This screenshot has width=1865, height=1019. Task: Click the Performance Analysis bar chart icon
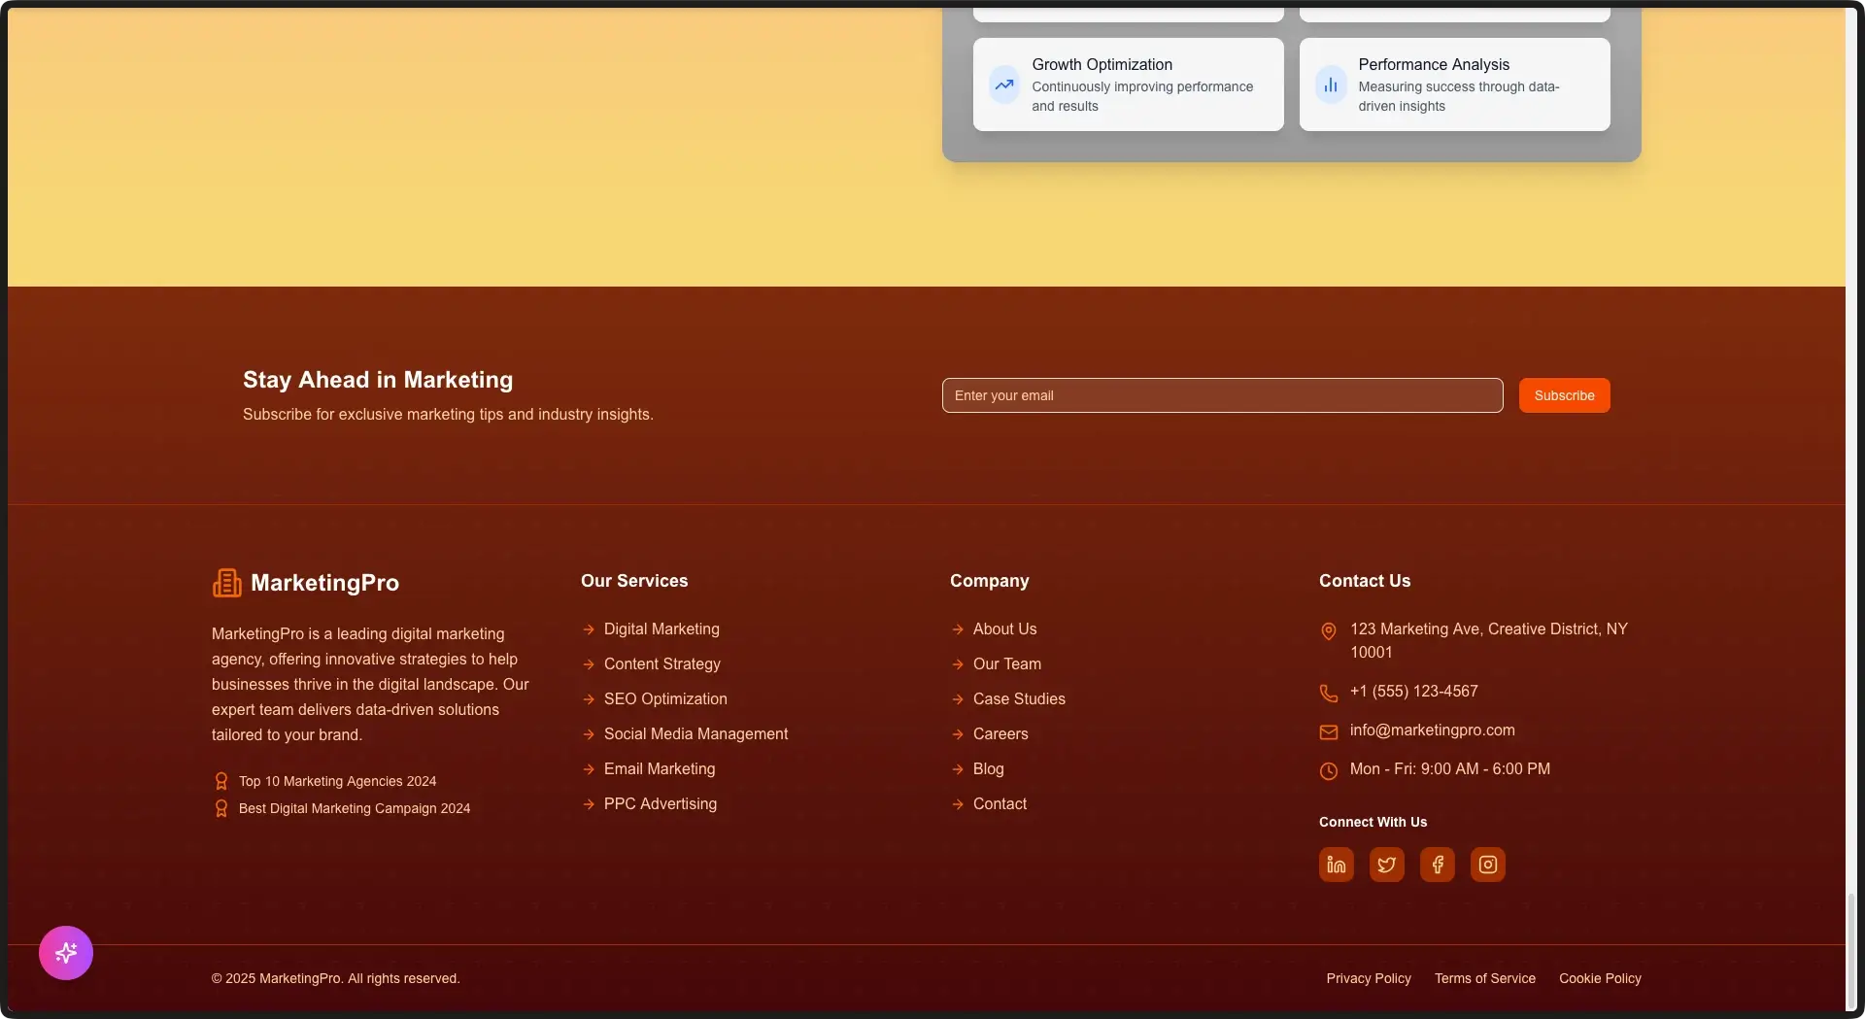(x=1331, y=85)
